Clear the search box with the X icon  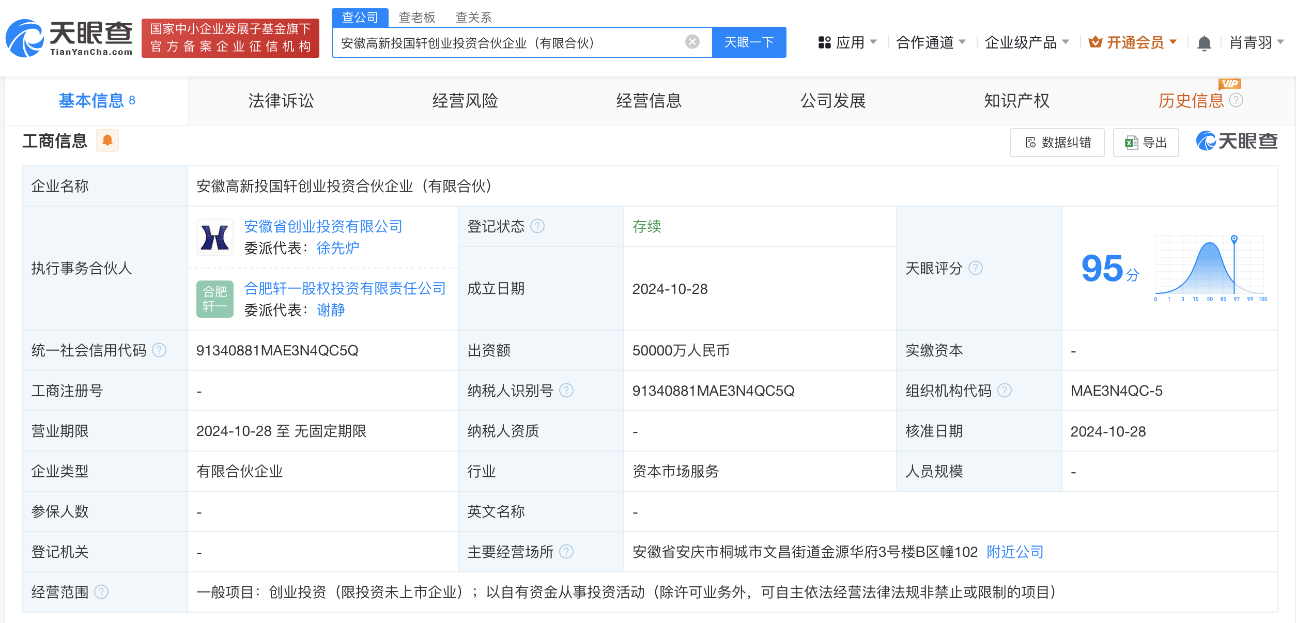[x=691, y=42]
